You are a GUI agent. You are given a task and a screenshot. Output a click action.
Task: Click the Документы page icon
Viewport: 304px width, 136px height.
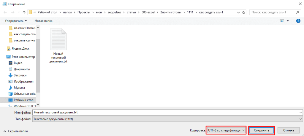[x=11, y=69]
